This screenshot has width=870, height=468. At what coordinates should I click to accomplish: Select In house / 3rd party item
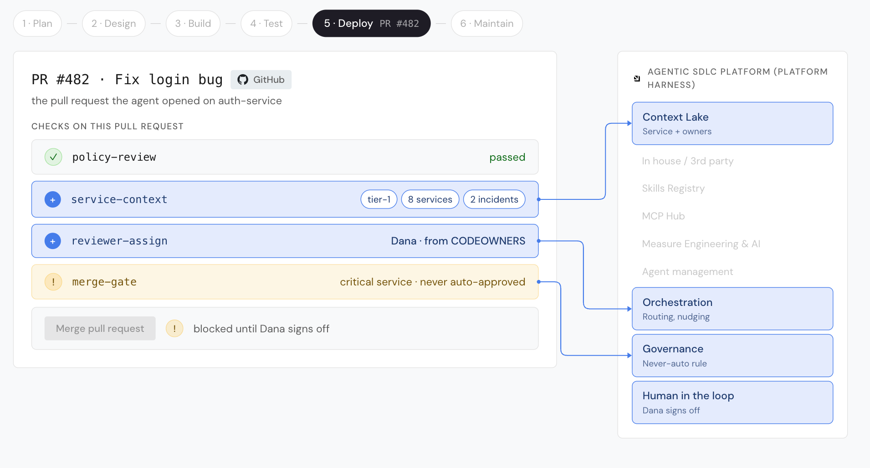coord(687,161)
